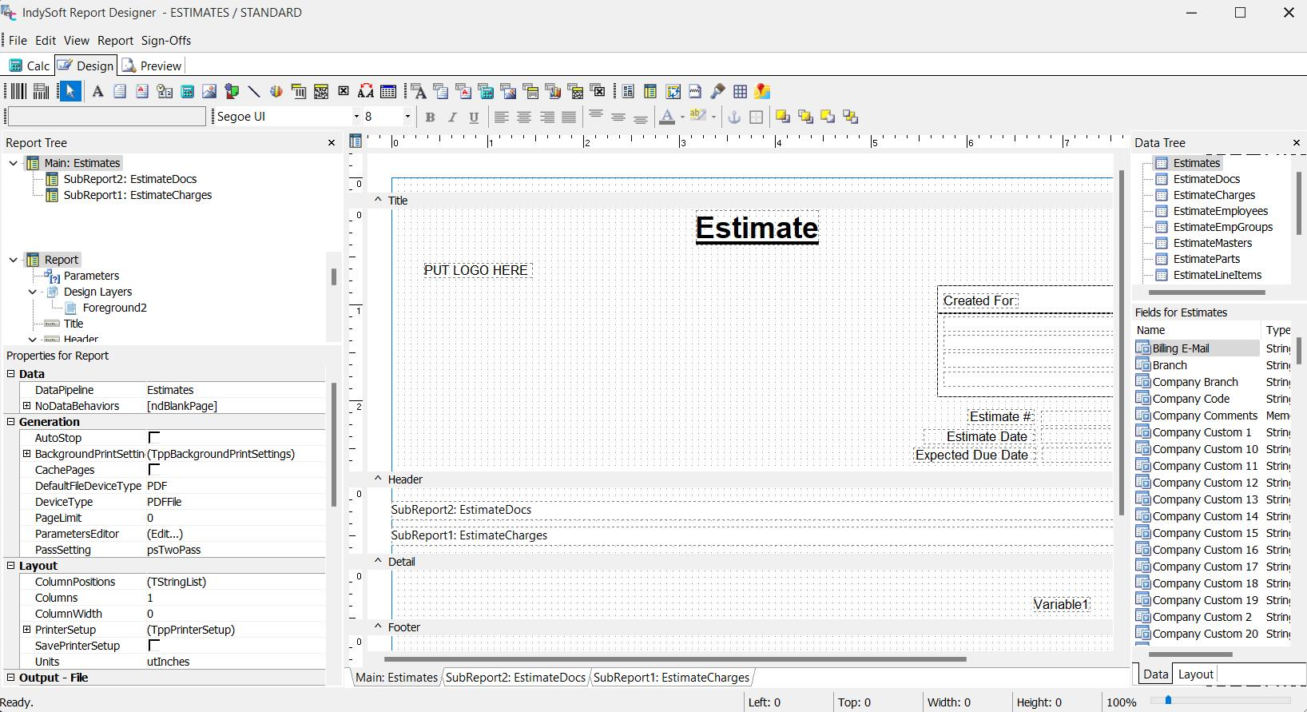
Task: Open the Sign-Offs menu
Action: 165,41
